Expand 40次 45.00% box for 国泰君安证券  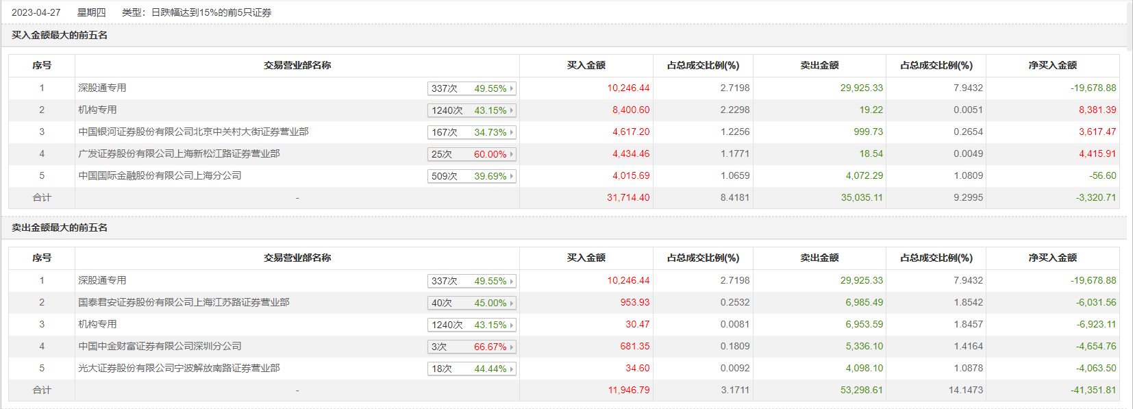point(471,303)
